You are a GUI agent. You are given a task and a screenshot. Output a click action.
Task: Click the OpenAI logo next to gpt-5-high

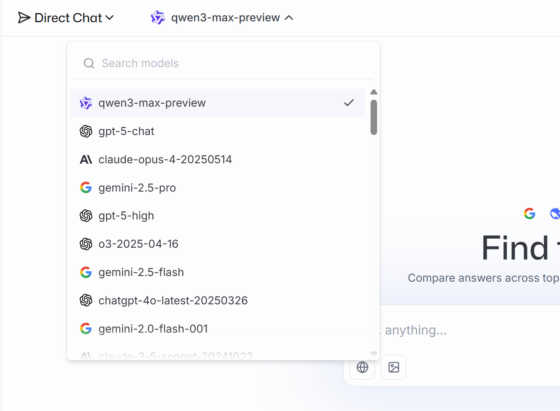click(86, 216)
